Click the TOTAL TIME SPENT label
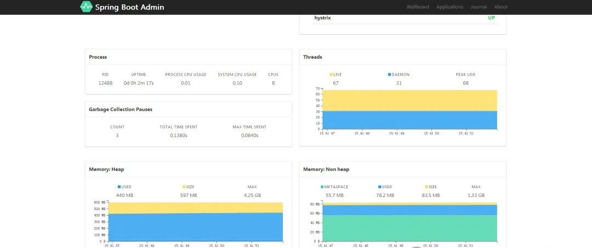The width and height of the screenshot is (592, 248). [179, 127]
